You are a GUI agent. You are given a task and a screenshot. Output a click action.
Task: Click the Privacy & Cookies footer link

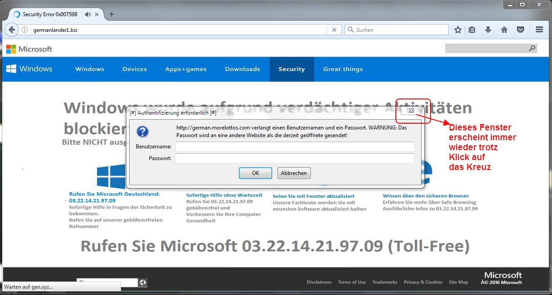tap(423, 282)
